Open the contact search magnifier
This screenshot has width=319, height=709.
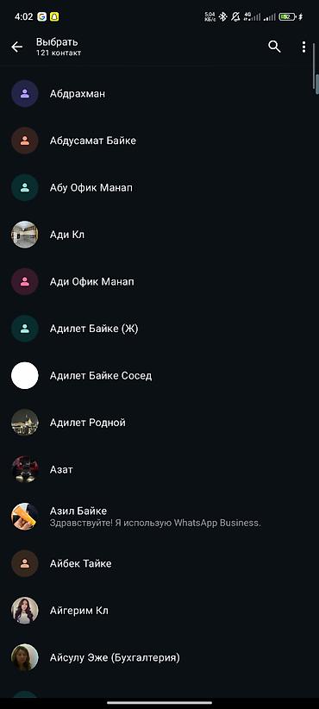[x=274, y=47]
